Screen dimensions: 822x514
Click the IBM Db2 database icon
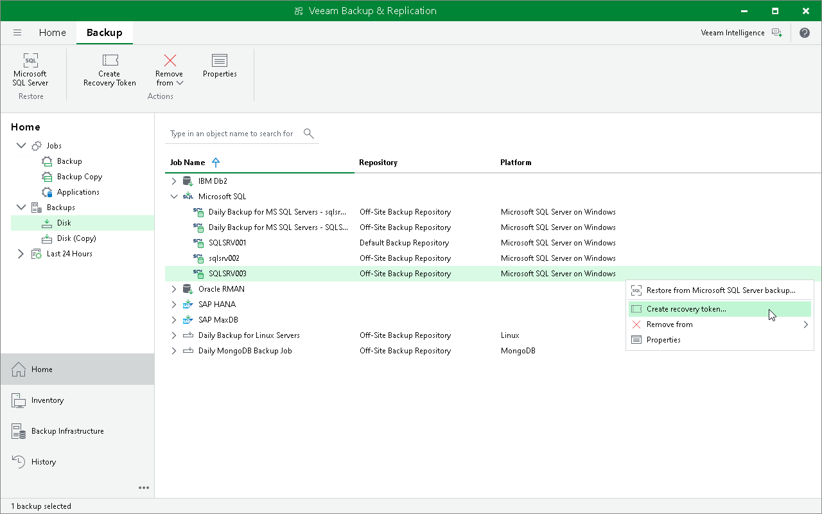188,181
